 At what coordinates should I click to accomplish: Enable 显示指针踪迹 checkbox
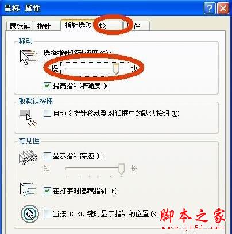coord(47,156)
